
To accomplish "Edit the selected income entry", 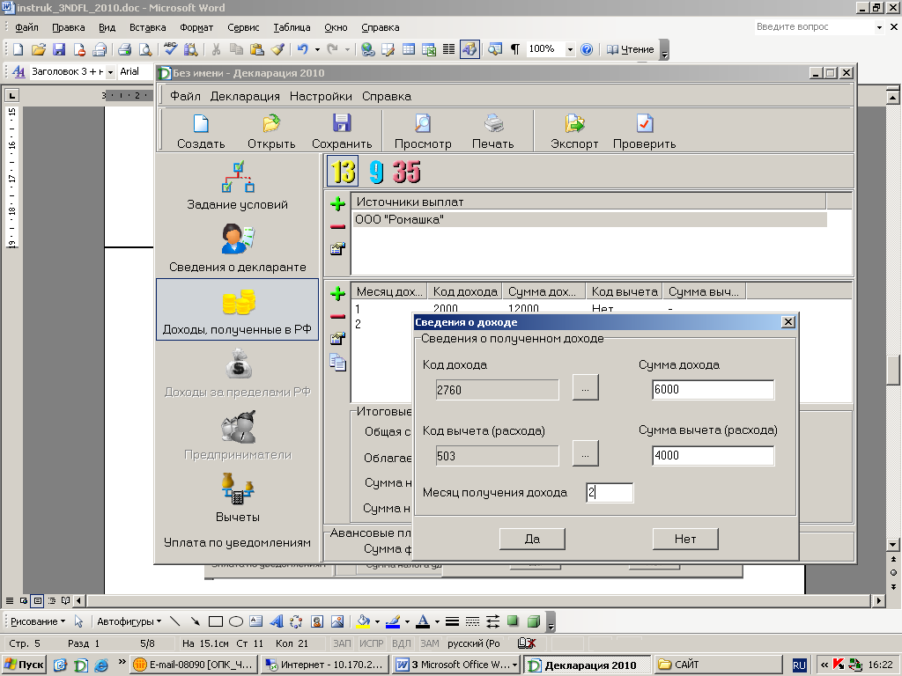I will point(337,339).
